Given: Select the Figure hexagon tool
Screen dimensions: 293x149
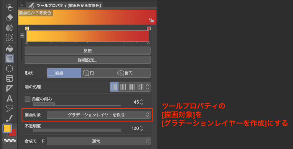Looking at the screenshot, I should pyautogui.click(x=9, y=69).
